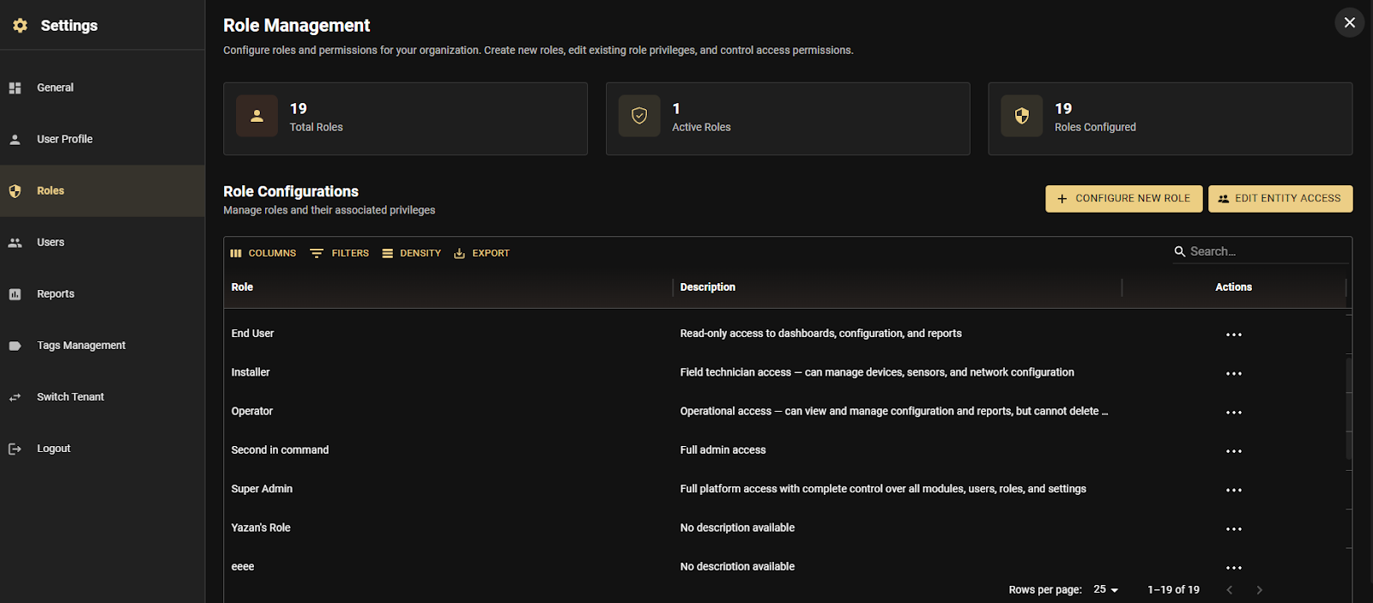The width and height of the screenshot is (1373, 603).
Task: Open Reports via its chart icon
Action: [15, 294]
